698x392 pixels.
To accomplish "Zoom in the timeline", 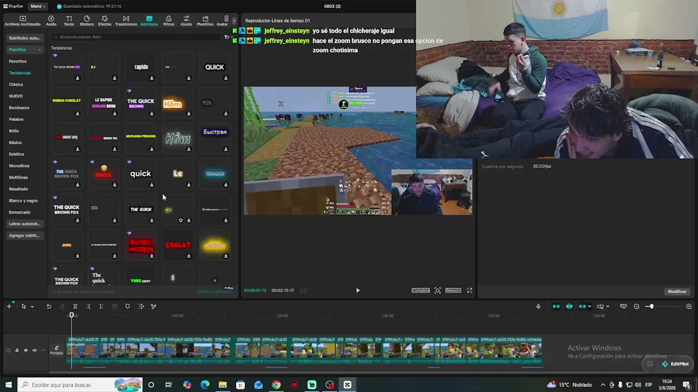I will point(689,307).
